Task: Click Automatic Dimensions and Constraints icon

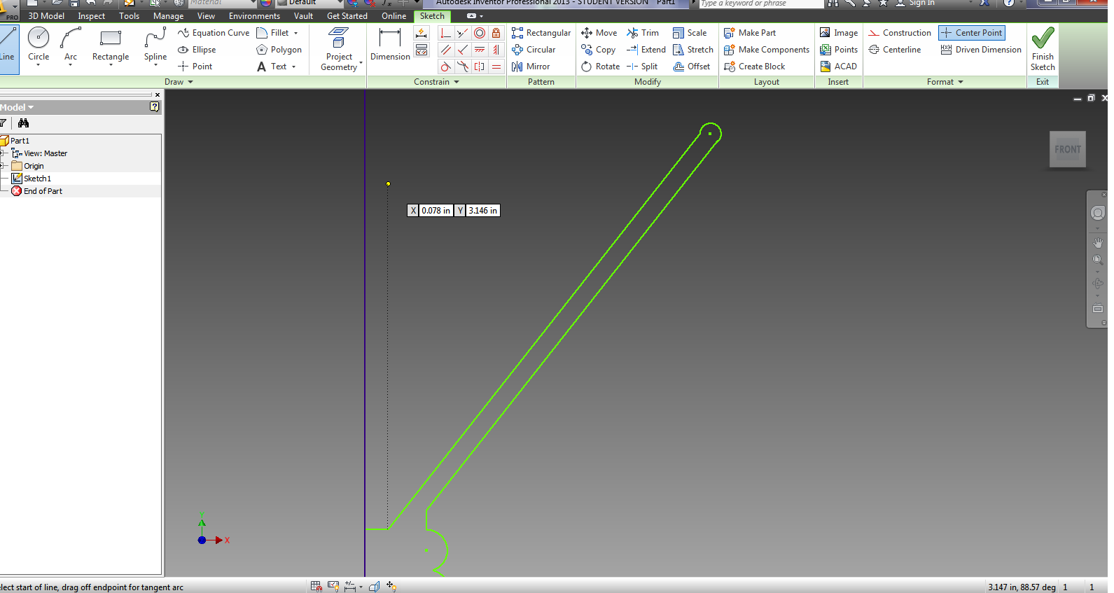Action: point(422,33)
